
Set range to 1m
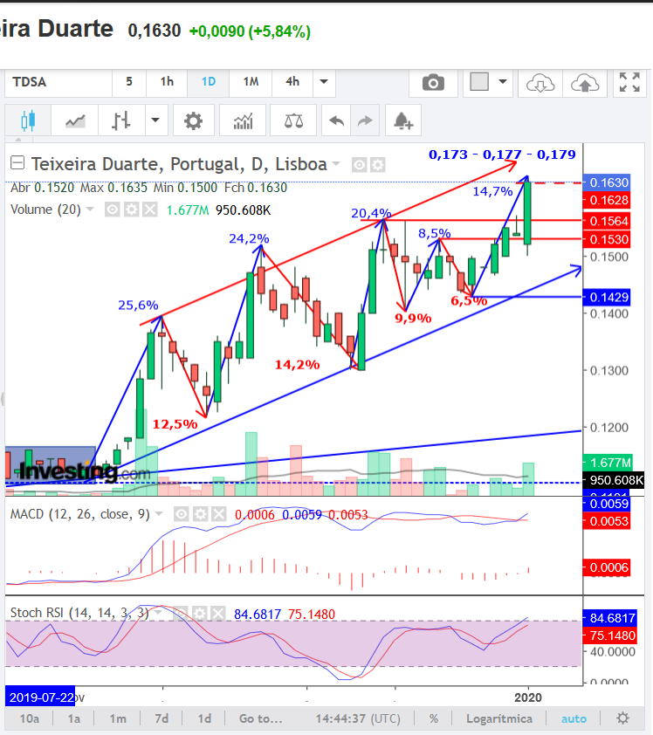pyautogui.click(x=118, y=718)
